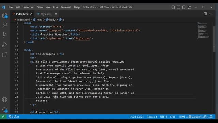Click the text 'release.' on line 24

click(42, 101)
